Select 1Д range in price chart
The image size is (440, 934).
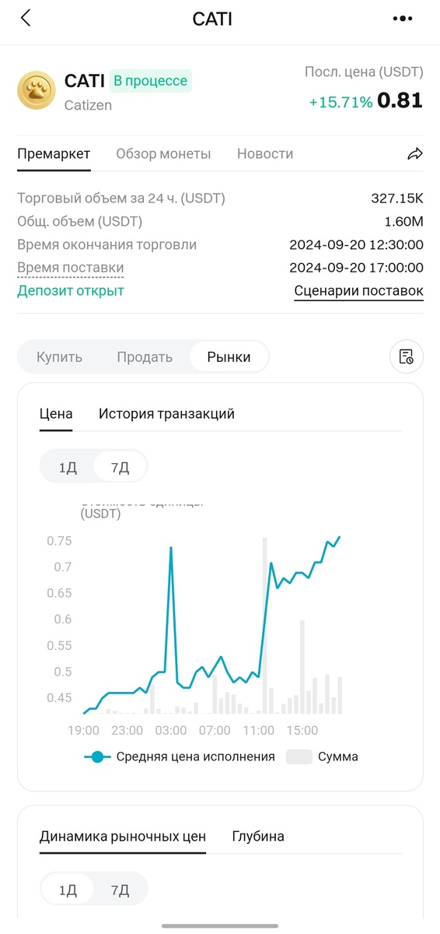point(68,468)
